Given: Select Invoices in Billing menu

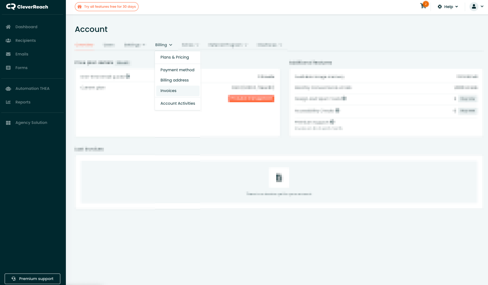Looking at the screenshot, I should point(169,91).
